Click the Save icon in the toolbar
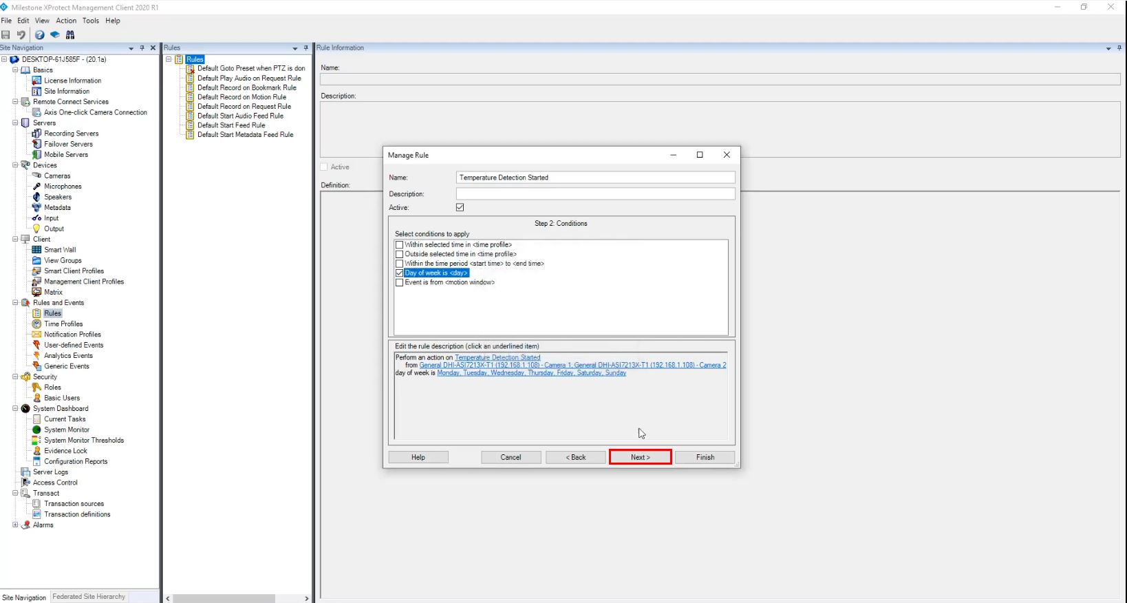 click(6, 35)
